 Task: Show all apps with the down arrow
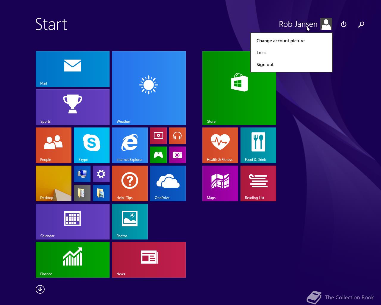point(40,289)
